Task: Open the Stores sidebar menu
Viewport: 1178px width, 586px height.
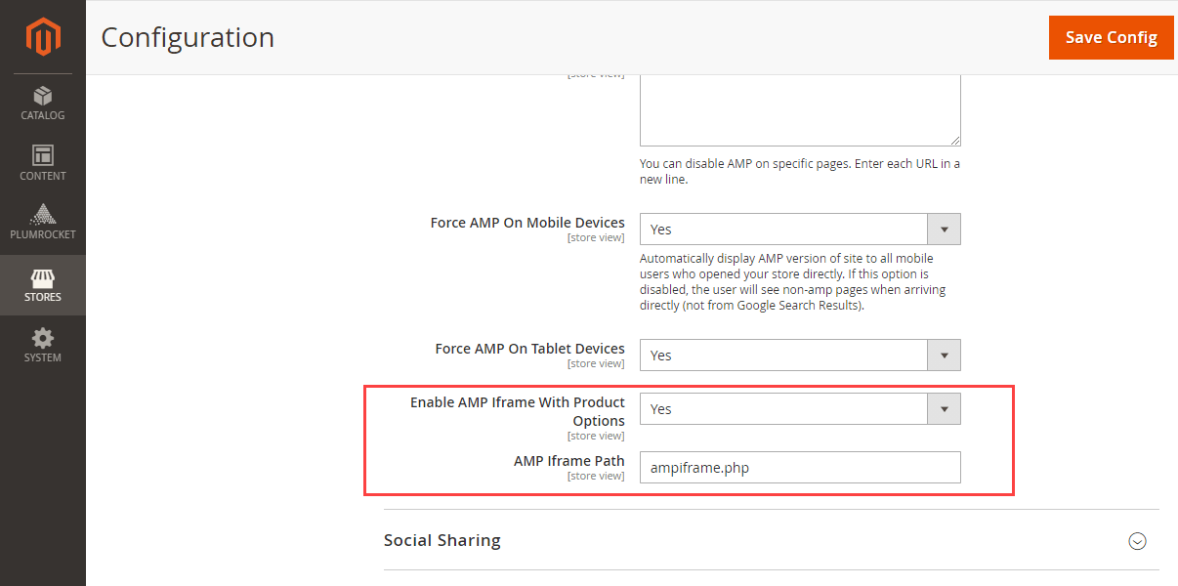Action: 43,285
